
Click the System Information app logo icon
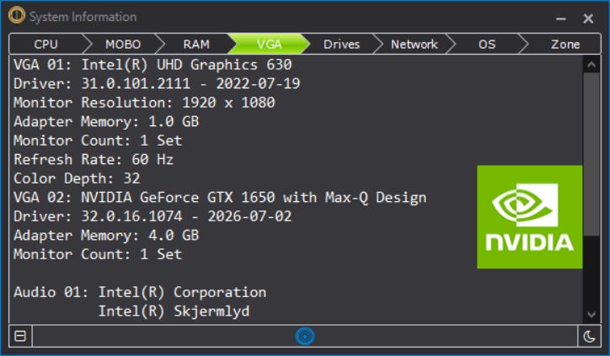pos(17,16)
